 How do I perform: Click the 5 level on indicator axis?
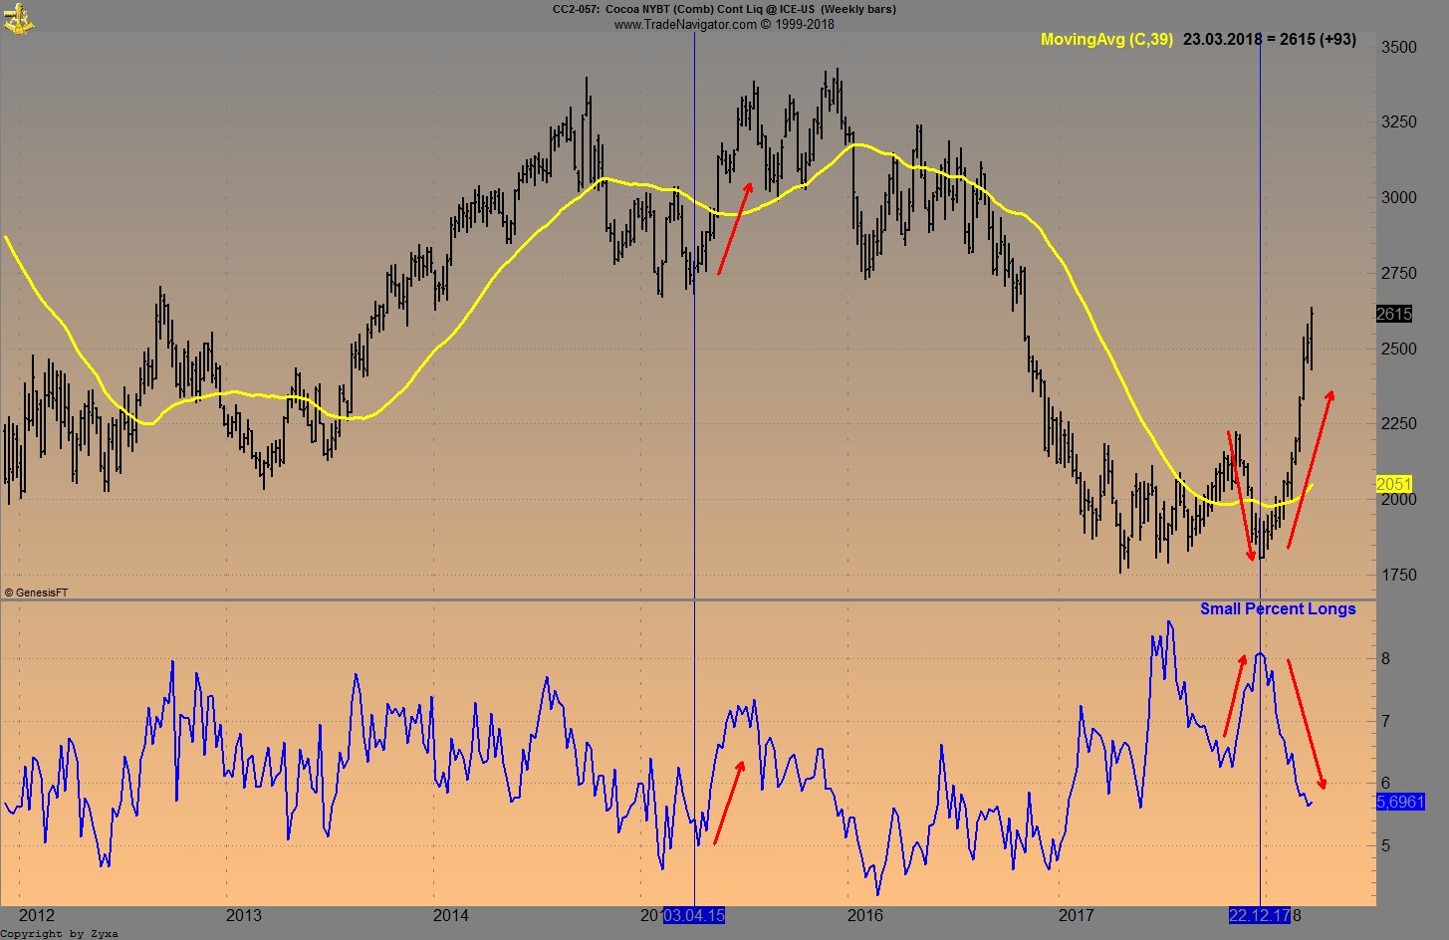1385,846
